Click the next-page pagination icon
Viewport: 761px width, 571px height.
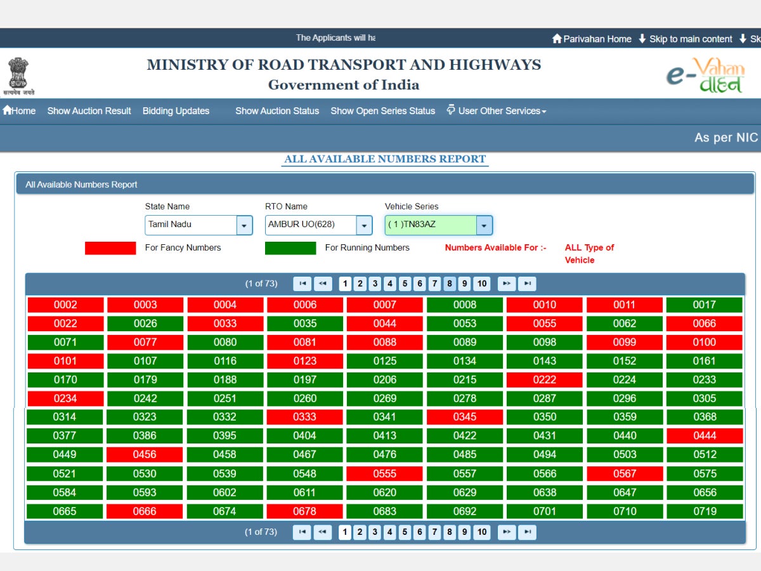[507, 284]
